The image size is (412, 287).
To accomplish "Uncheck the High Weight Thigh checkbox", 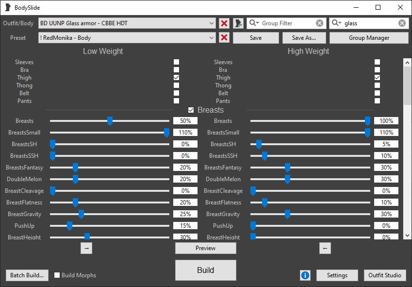I will click(378, 78).
